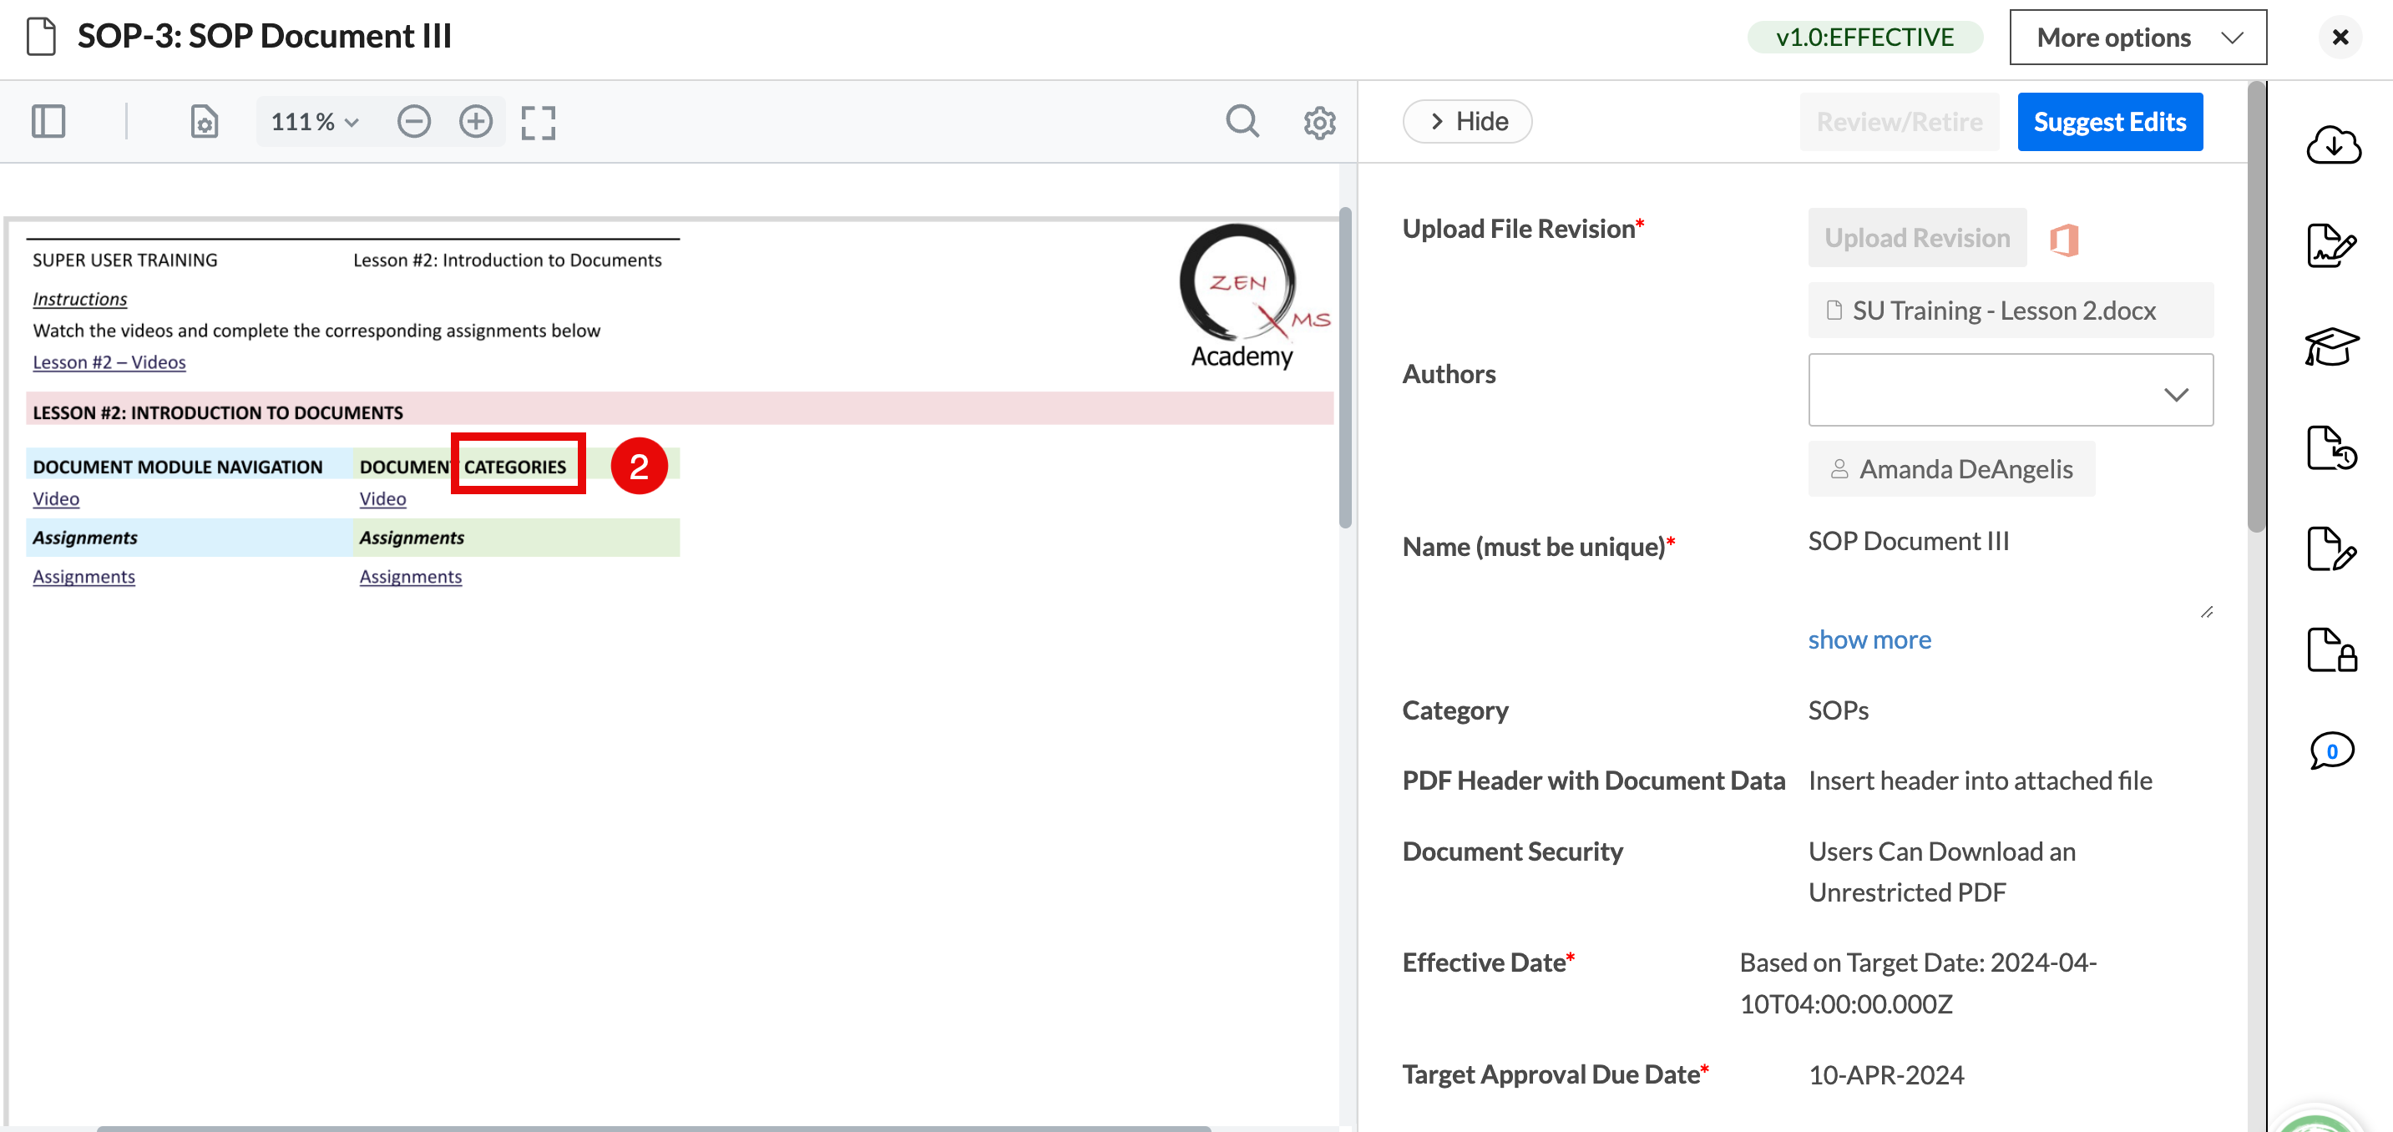The image size is (2393, 1132).
Task: Open SU Training - Lesson 2.docx file
Action: pyautogui.click(x=2011, y=311)
